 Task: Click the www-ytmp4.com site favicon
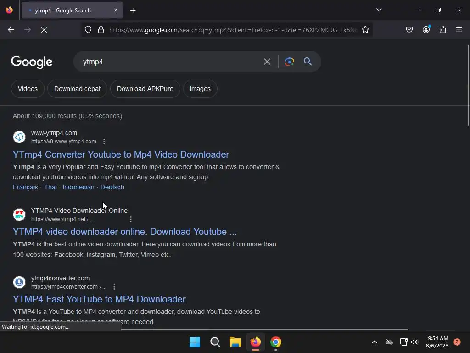[19, 137]
